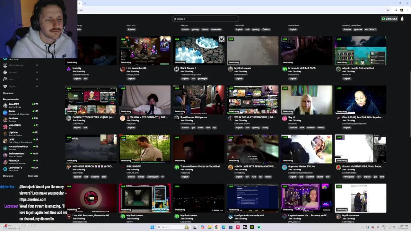Click the VALORANT tag in the top row
The image size is (411, 231).
370,30
